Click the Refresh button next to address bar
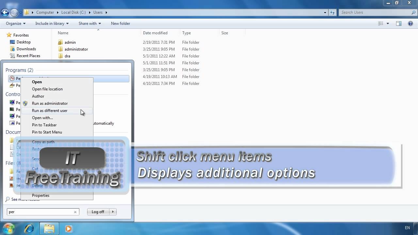This screenshot has width=418, height=235. pyautogui.click(x=332, y=12)
